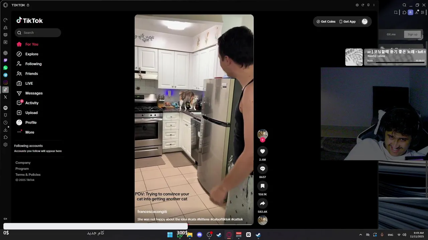Open the spinning sound disc thumbnail

point(262,220)
